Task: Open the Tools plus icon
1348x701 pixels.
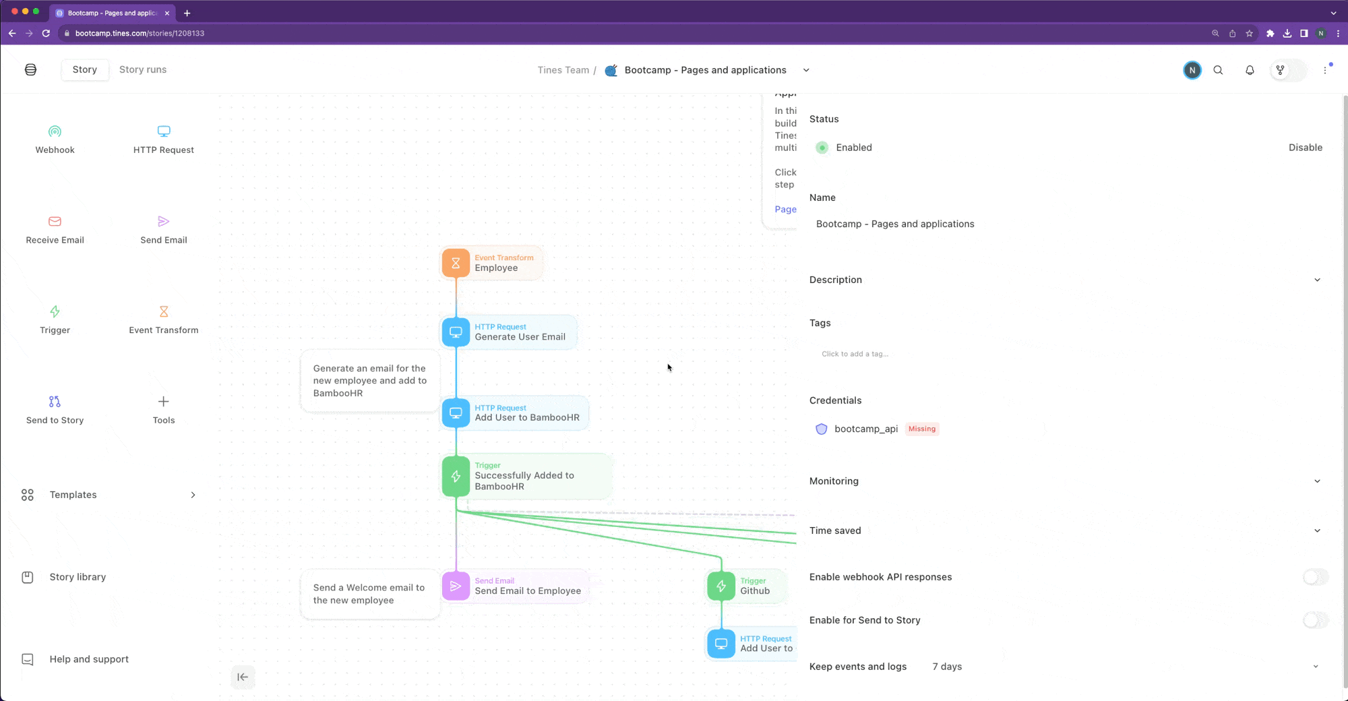Action: [x=164, y=402]
